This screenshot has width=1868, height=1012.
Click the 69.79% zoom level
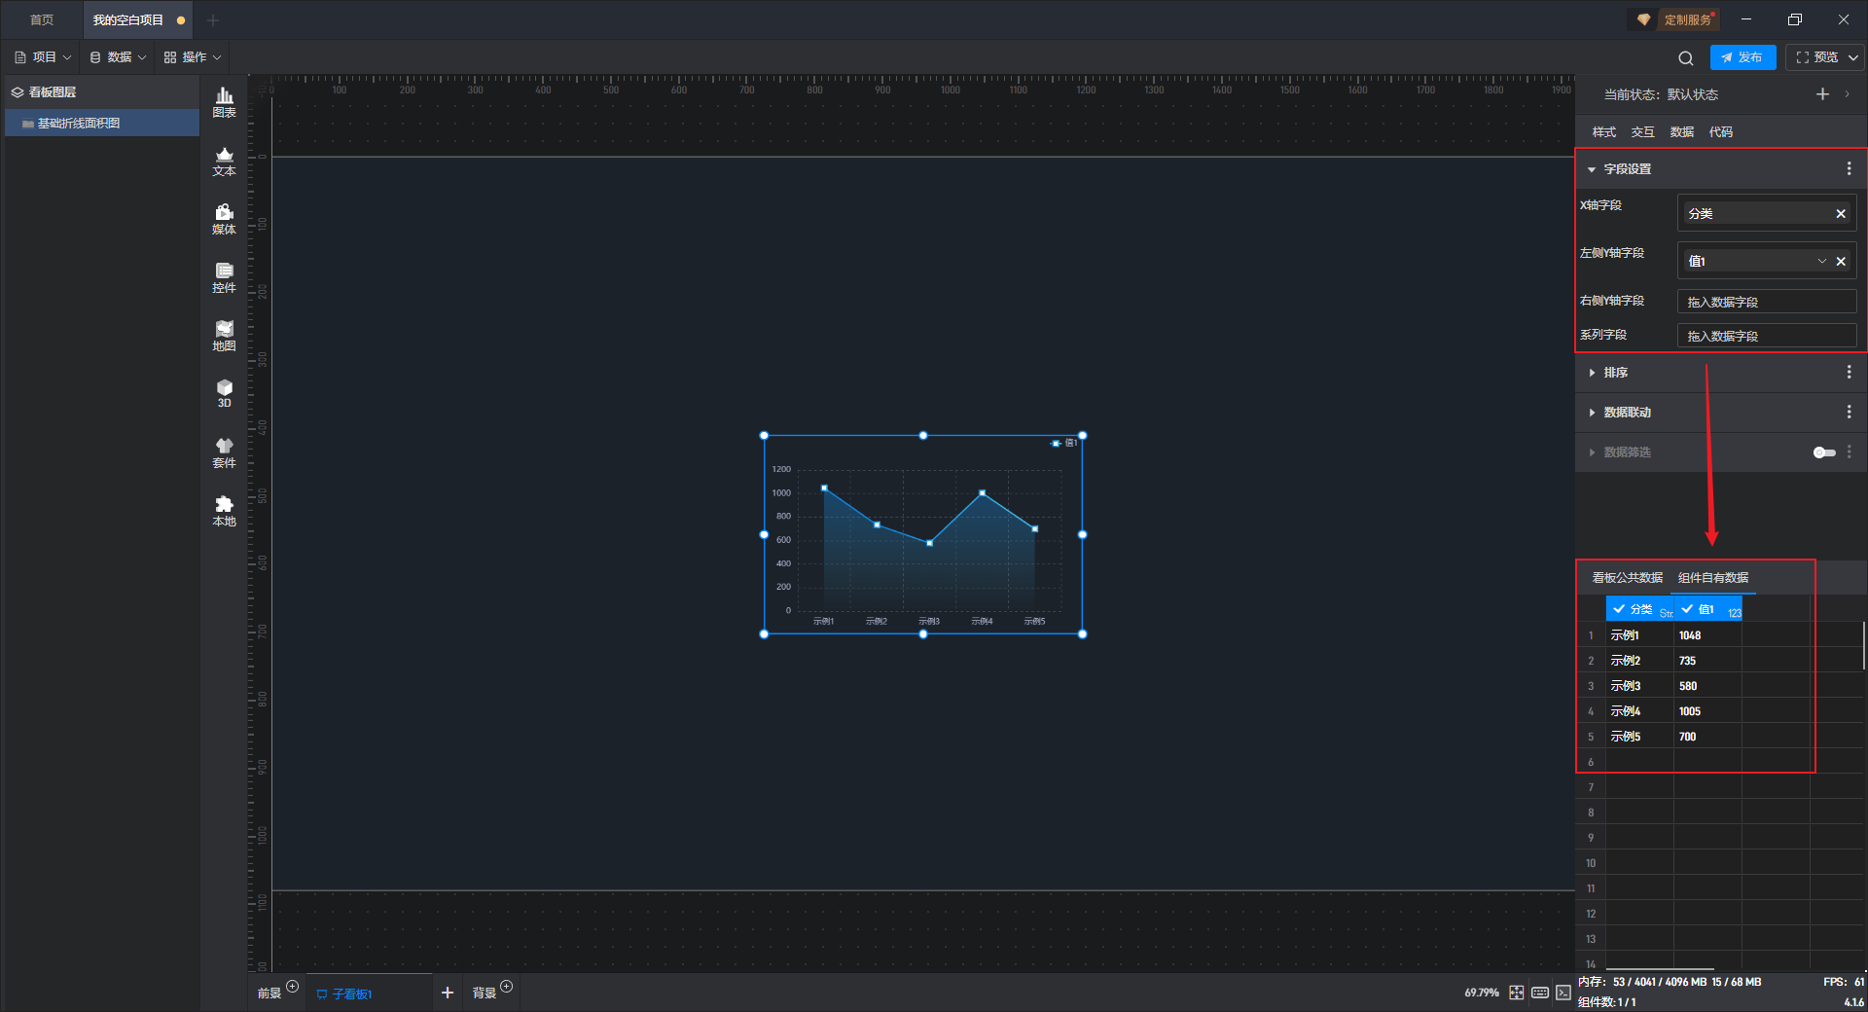1481,993
